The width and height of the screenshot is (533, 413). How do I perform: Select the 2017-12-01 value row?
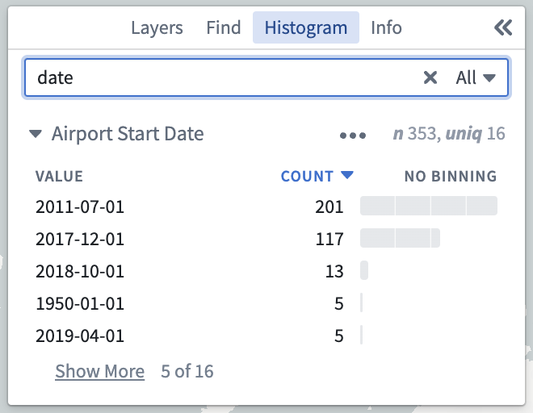tap(266, 239)
